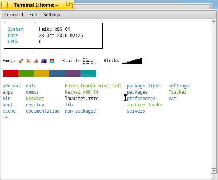Screen dimensions: 218x180
Task: Click the 'launcher.rsrc' file name
Action: click(81, 99)
